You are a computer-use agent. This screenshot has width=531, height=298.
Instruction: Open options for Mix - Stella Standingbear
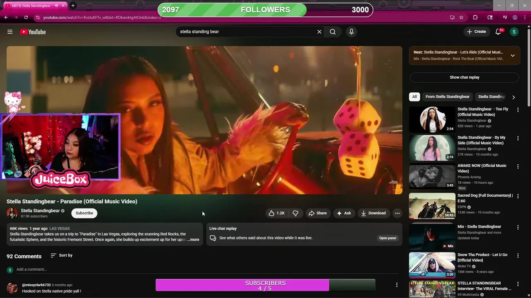(x=518, y=228)
